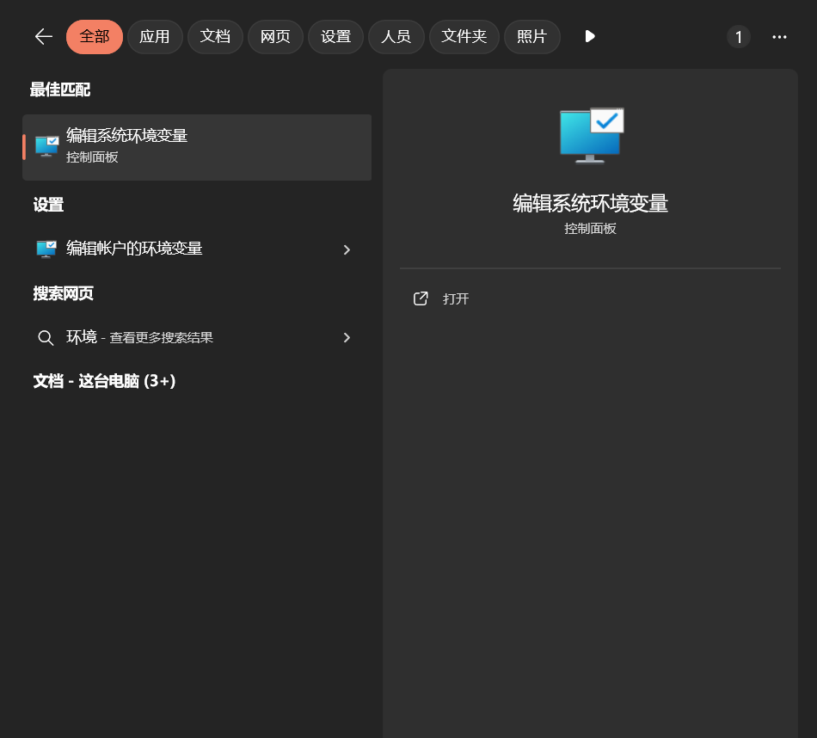This screenshot has width=817, height=738.
Task: Click the 设置 section header in results
Action: coord(48,205)
